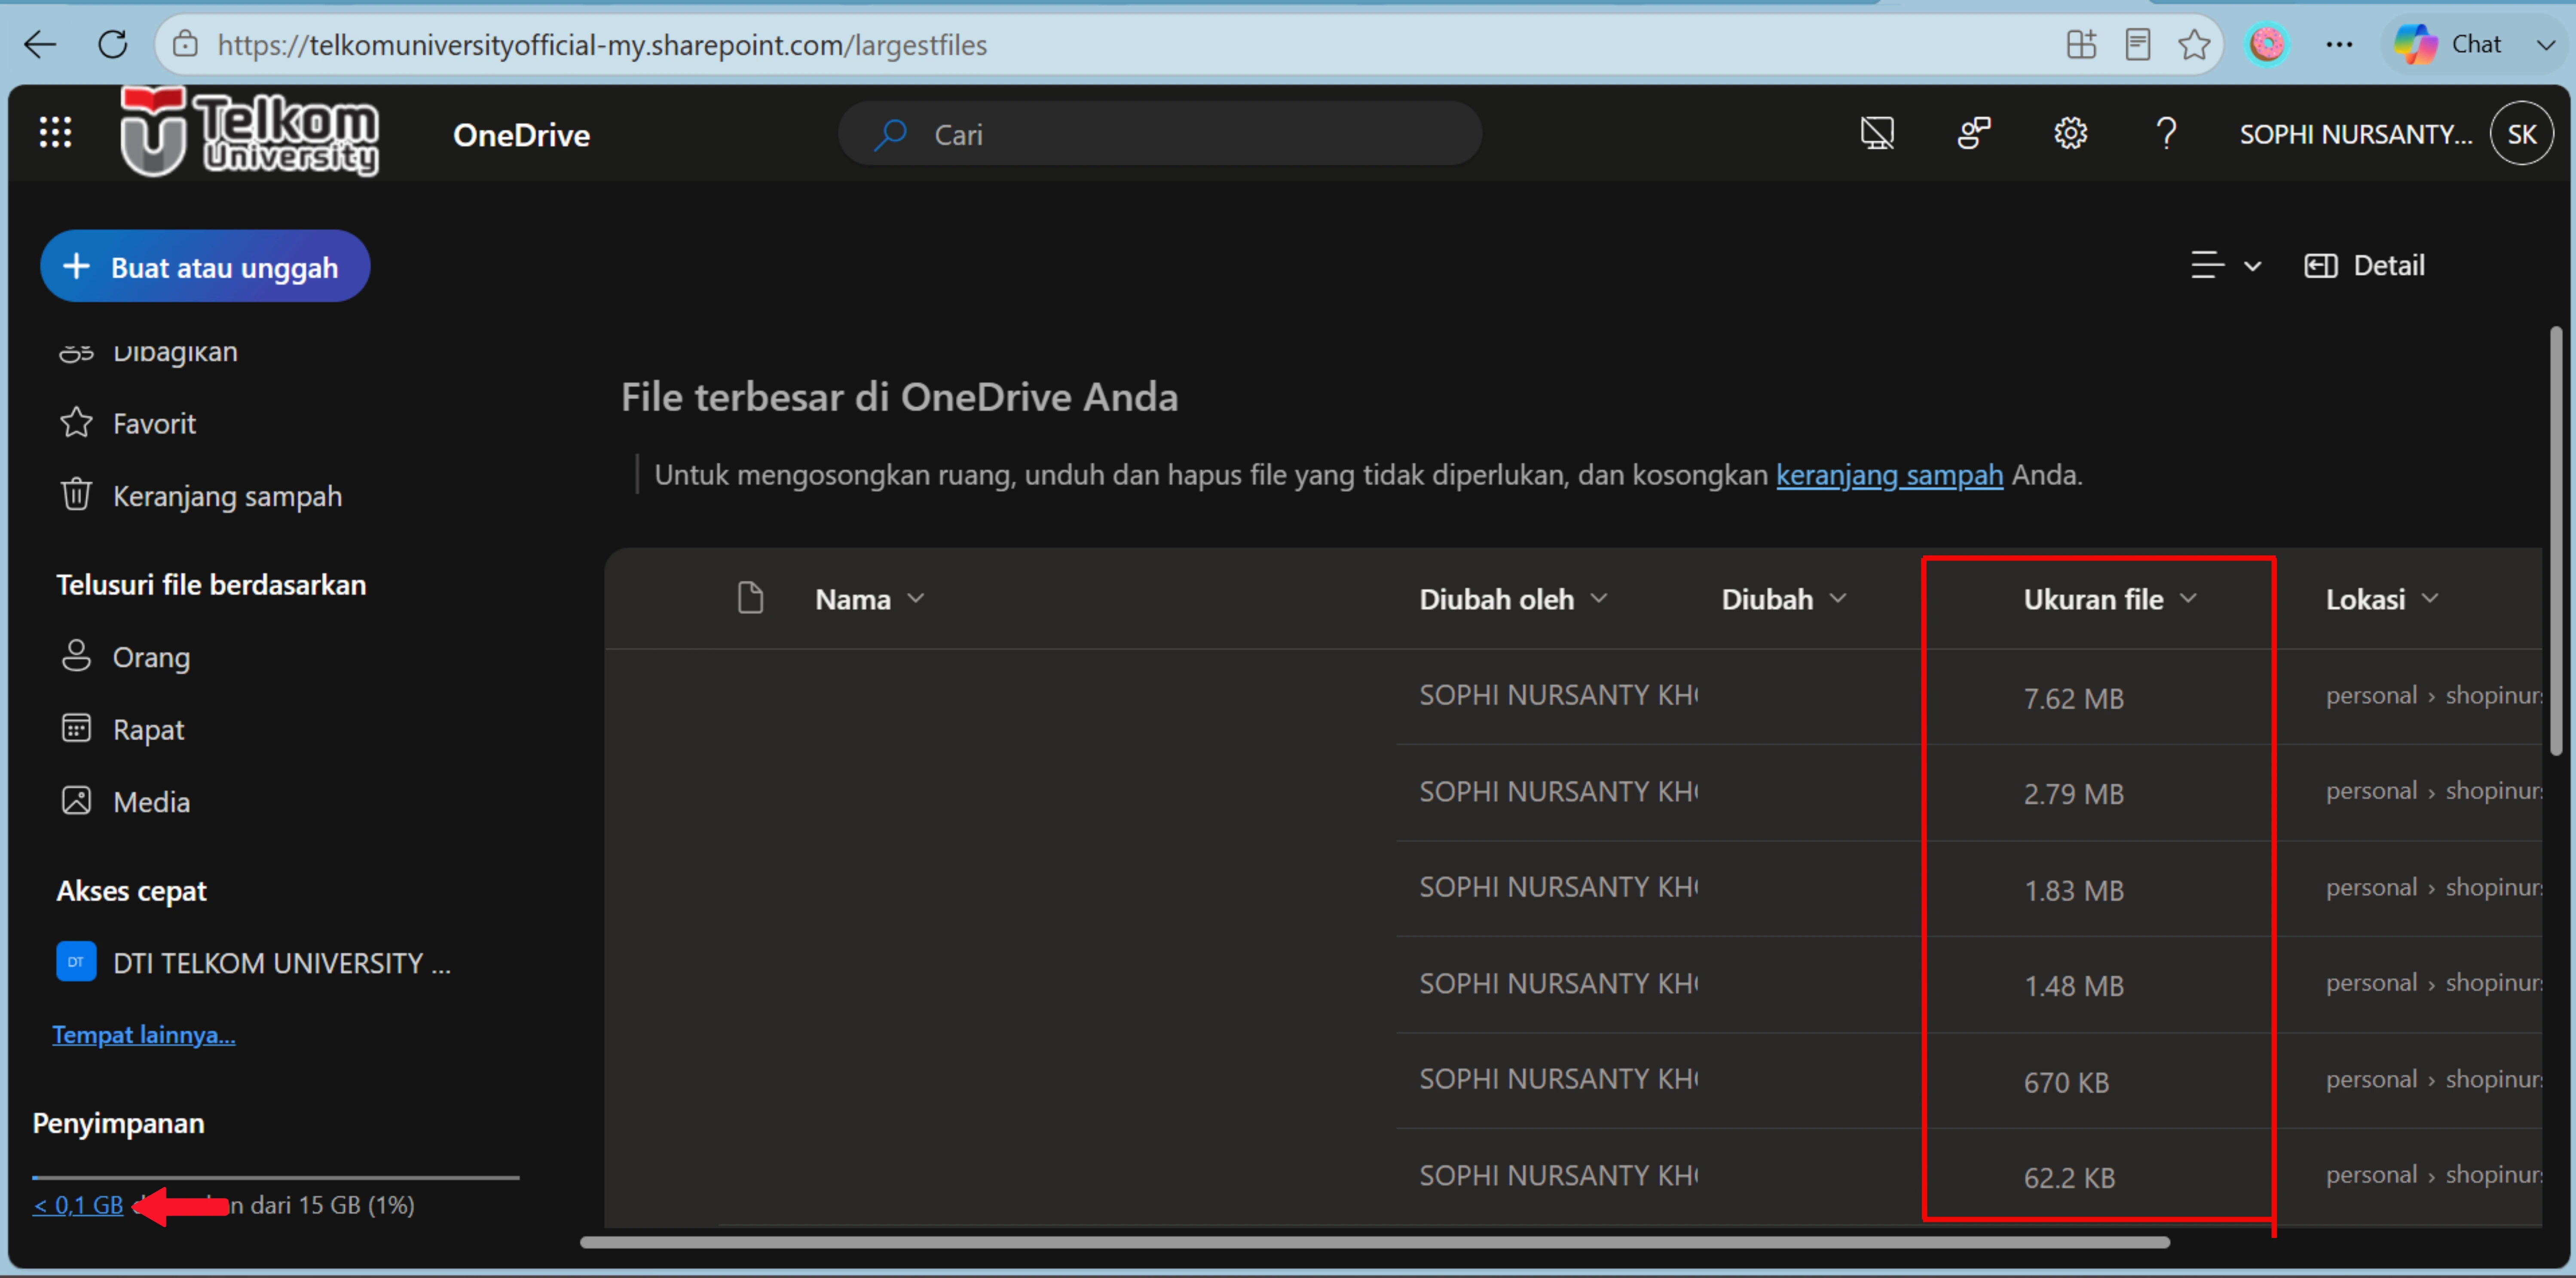This screenshot has height=1278, width=2576.
Task: Focus the Cari search box
Action: [x=1160, y=134]
